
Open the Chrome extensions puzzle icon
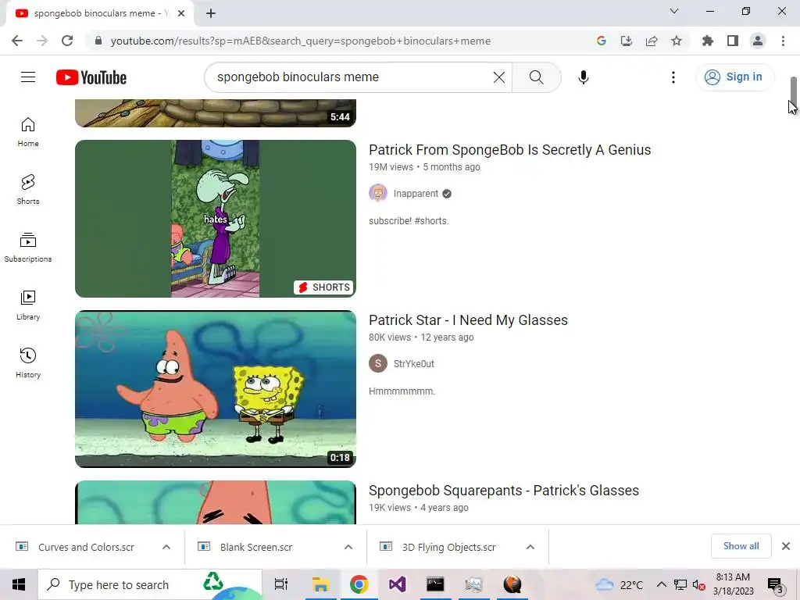(708, 41)
